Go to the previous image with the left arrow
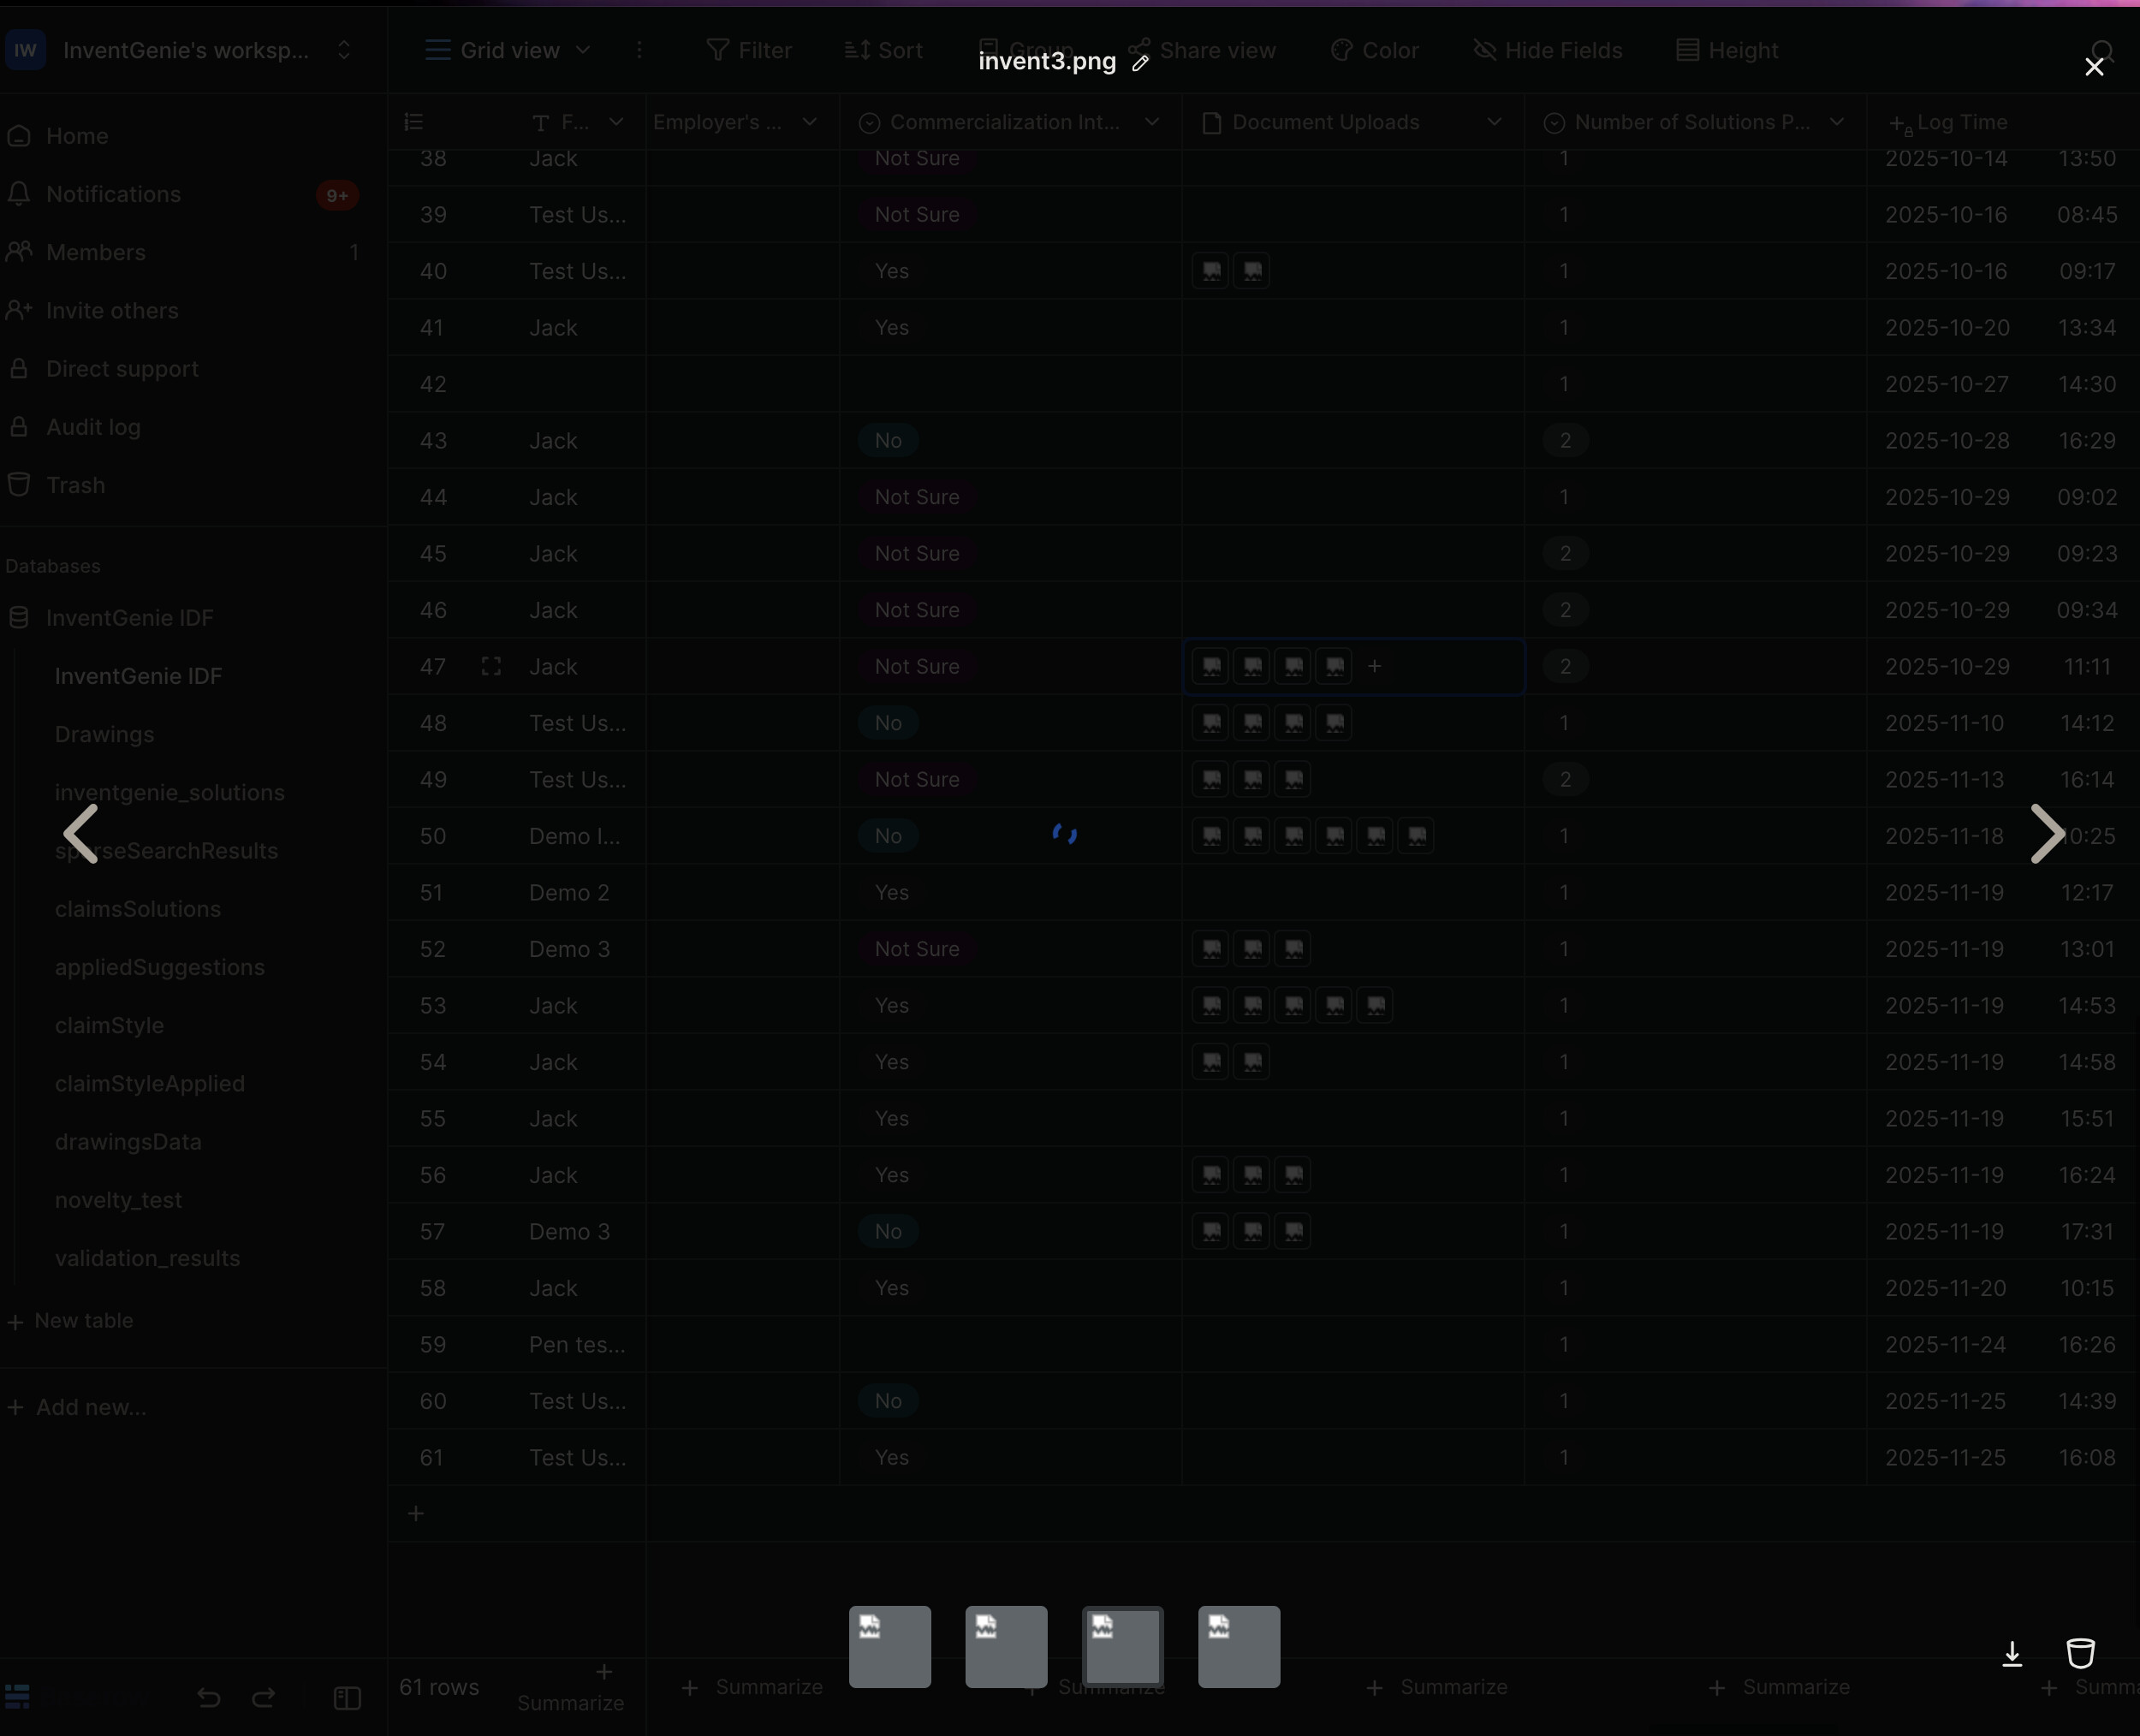Screen dimensions: 2140x1736 coord(81,833)
